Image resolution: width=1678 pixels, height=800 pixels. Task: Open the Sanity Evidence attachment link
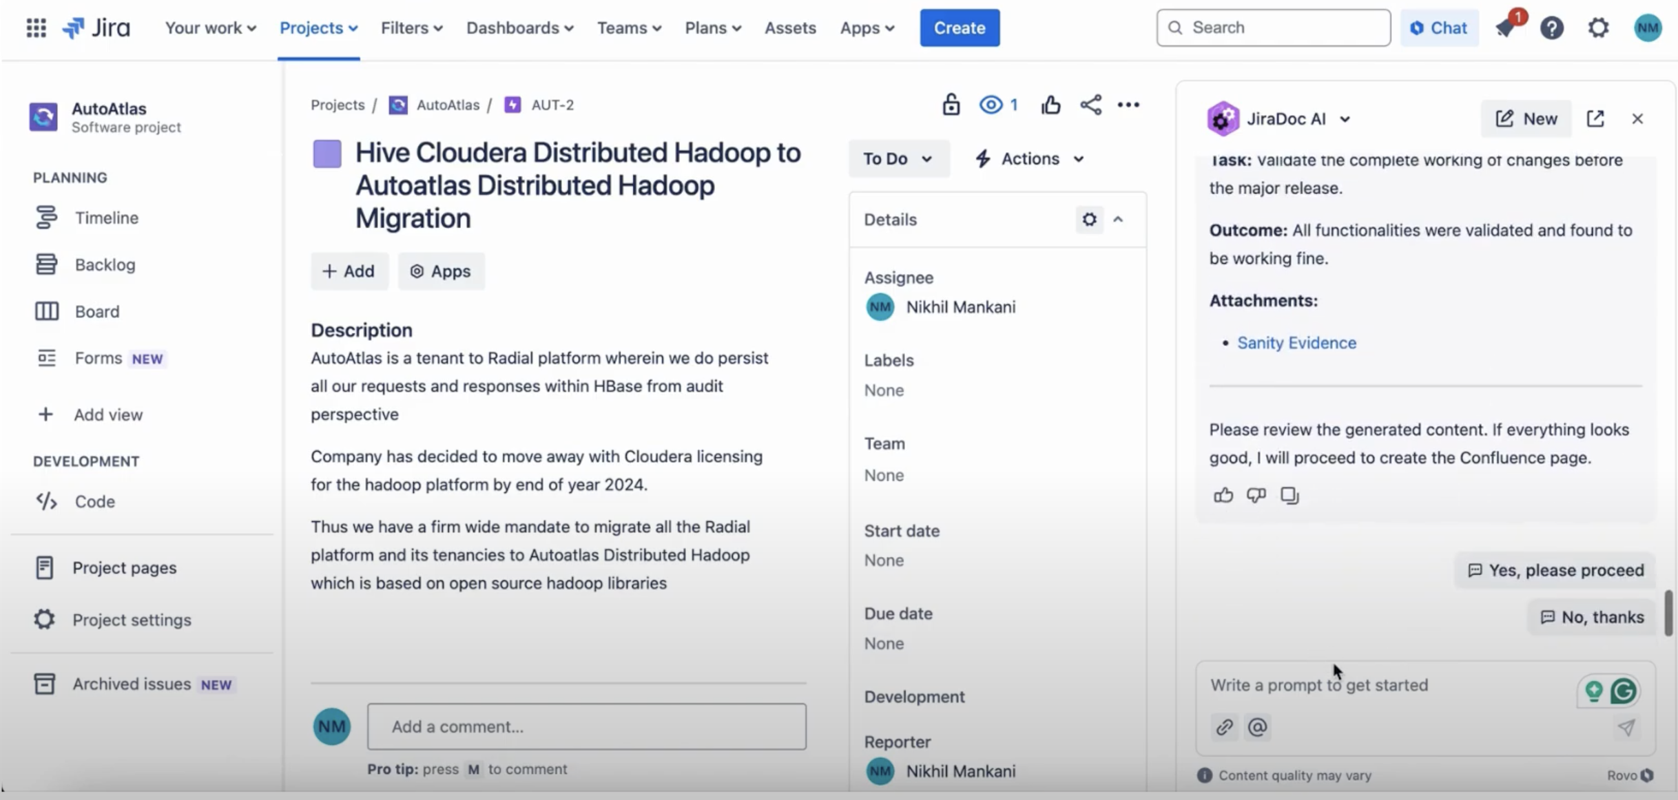click(1296, 343)
